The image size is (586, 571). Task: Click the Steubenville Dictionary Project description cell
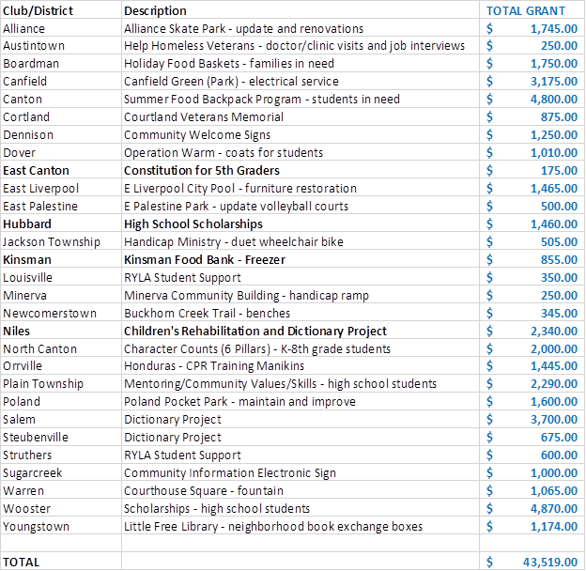pyautogui.click(x=173, y=437)
